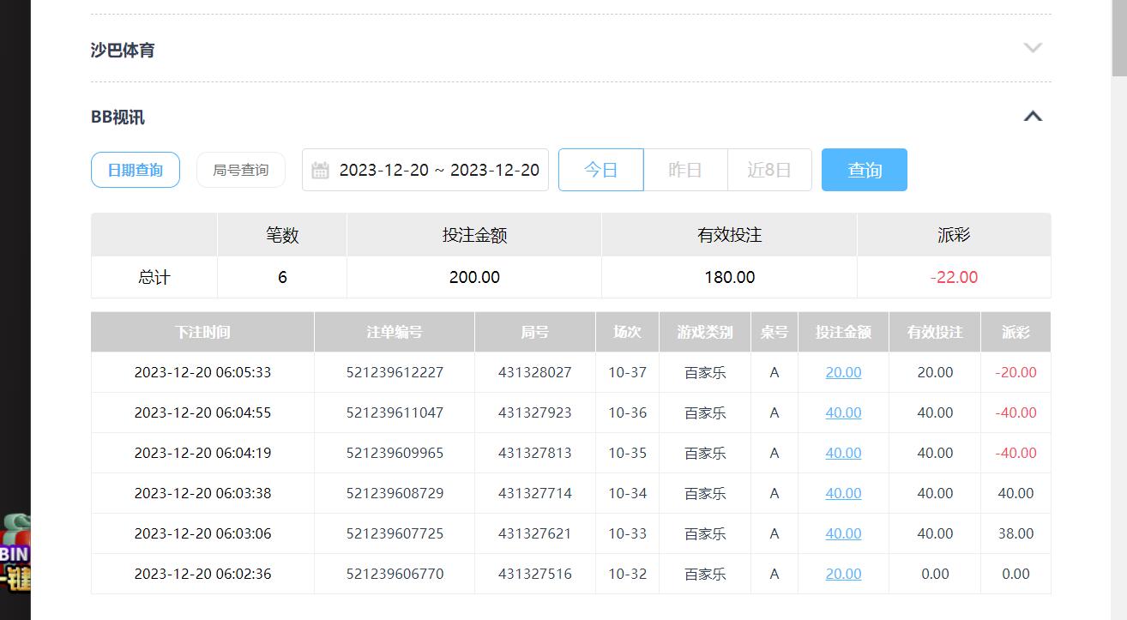Select order number 521239608729
The image size is (1127, 620).
point(395,493)
